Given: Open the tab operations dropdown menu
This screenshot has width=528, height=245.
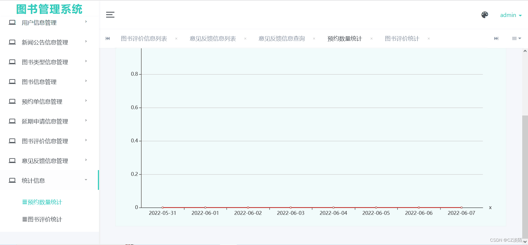Looking at the screenshot, I should click(516, 38).
